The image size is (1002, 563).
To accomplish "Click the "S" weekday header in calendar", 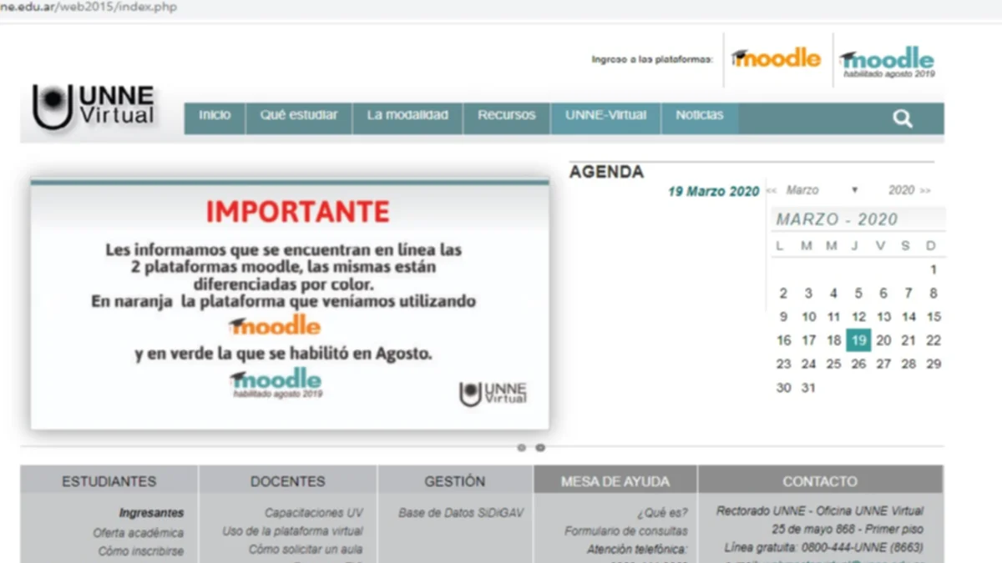I will pos(905,246).
